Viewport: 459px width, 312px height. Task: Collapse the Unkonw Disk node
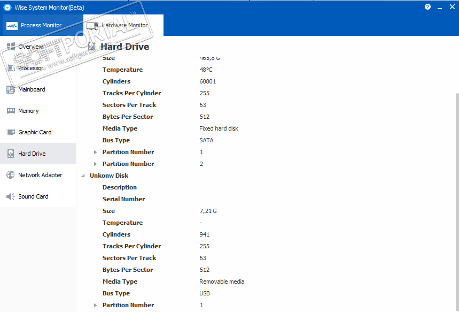83,176
